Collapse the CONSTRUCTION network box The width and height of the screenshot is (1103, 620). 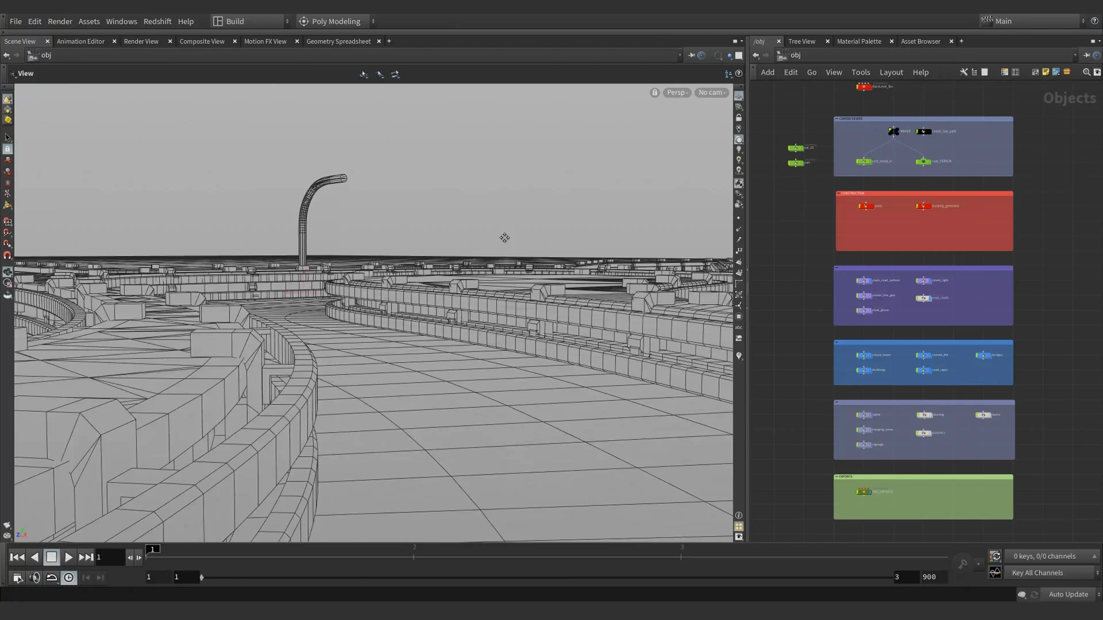click(839, 193)
